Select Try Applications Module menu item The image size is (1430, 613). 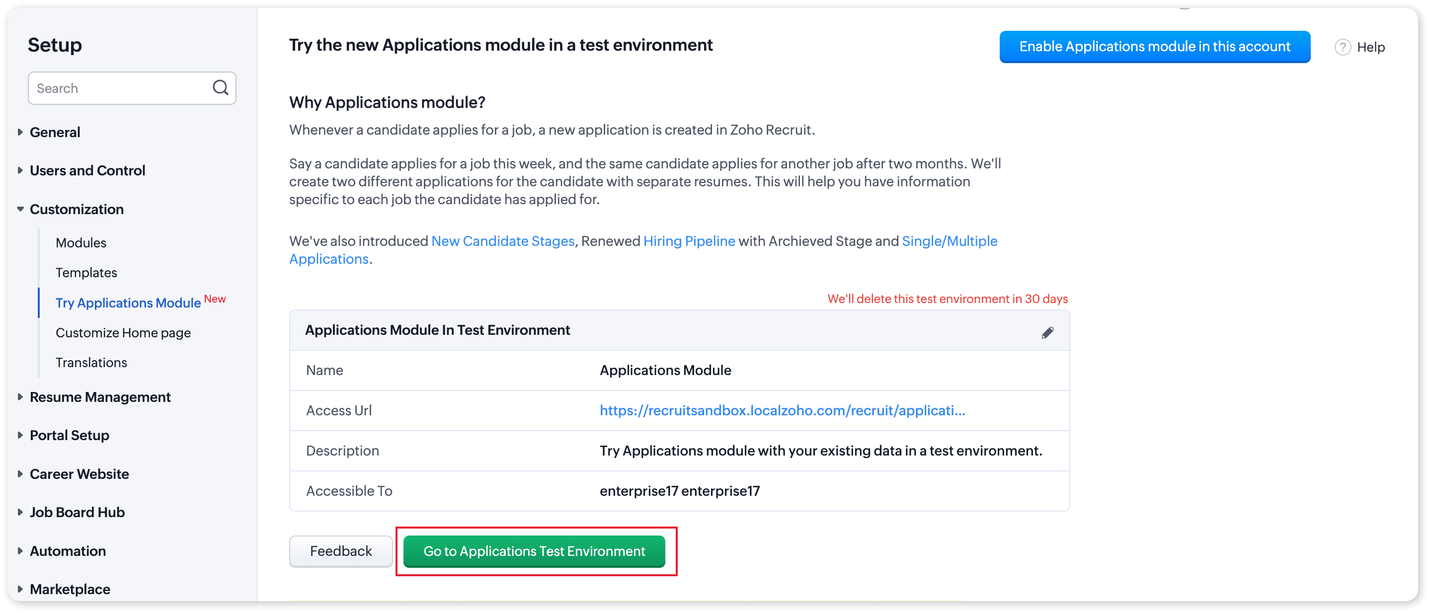coord(128,303)
